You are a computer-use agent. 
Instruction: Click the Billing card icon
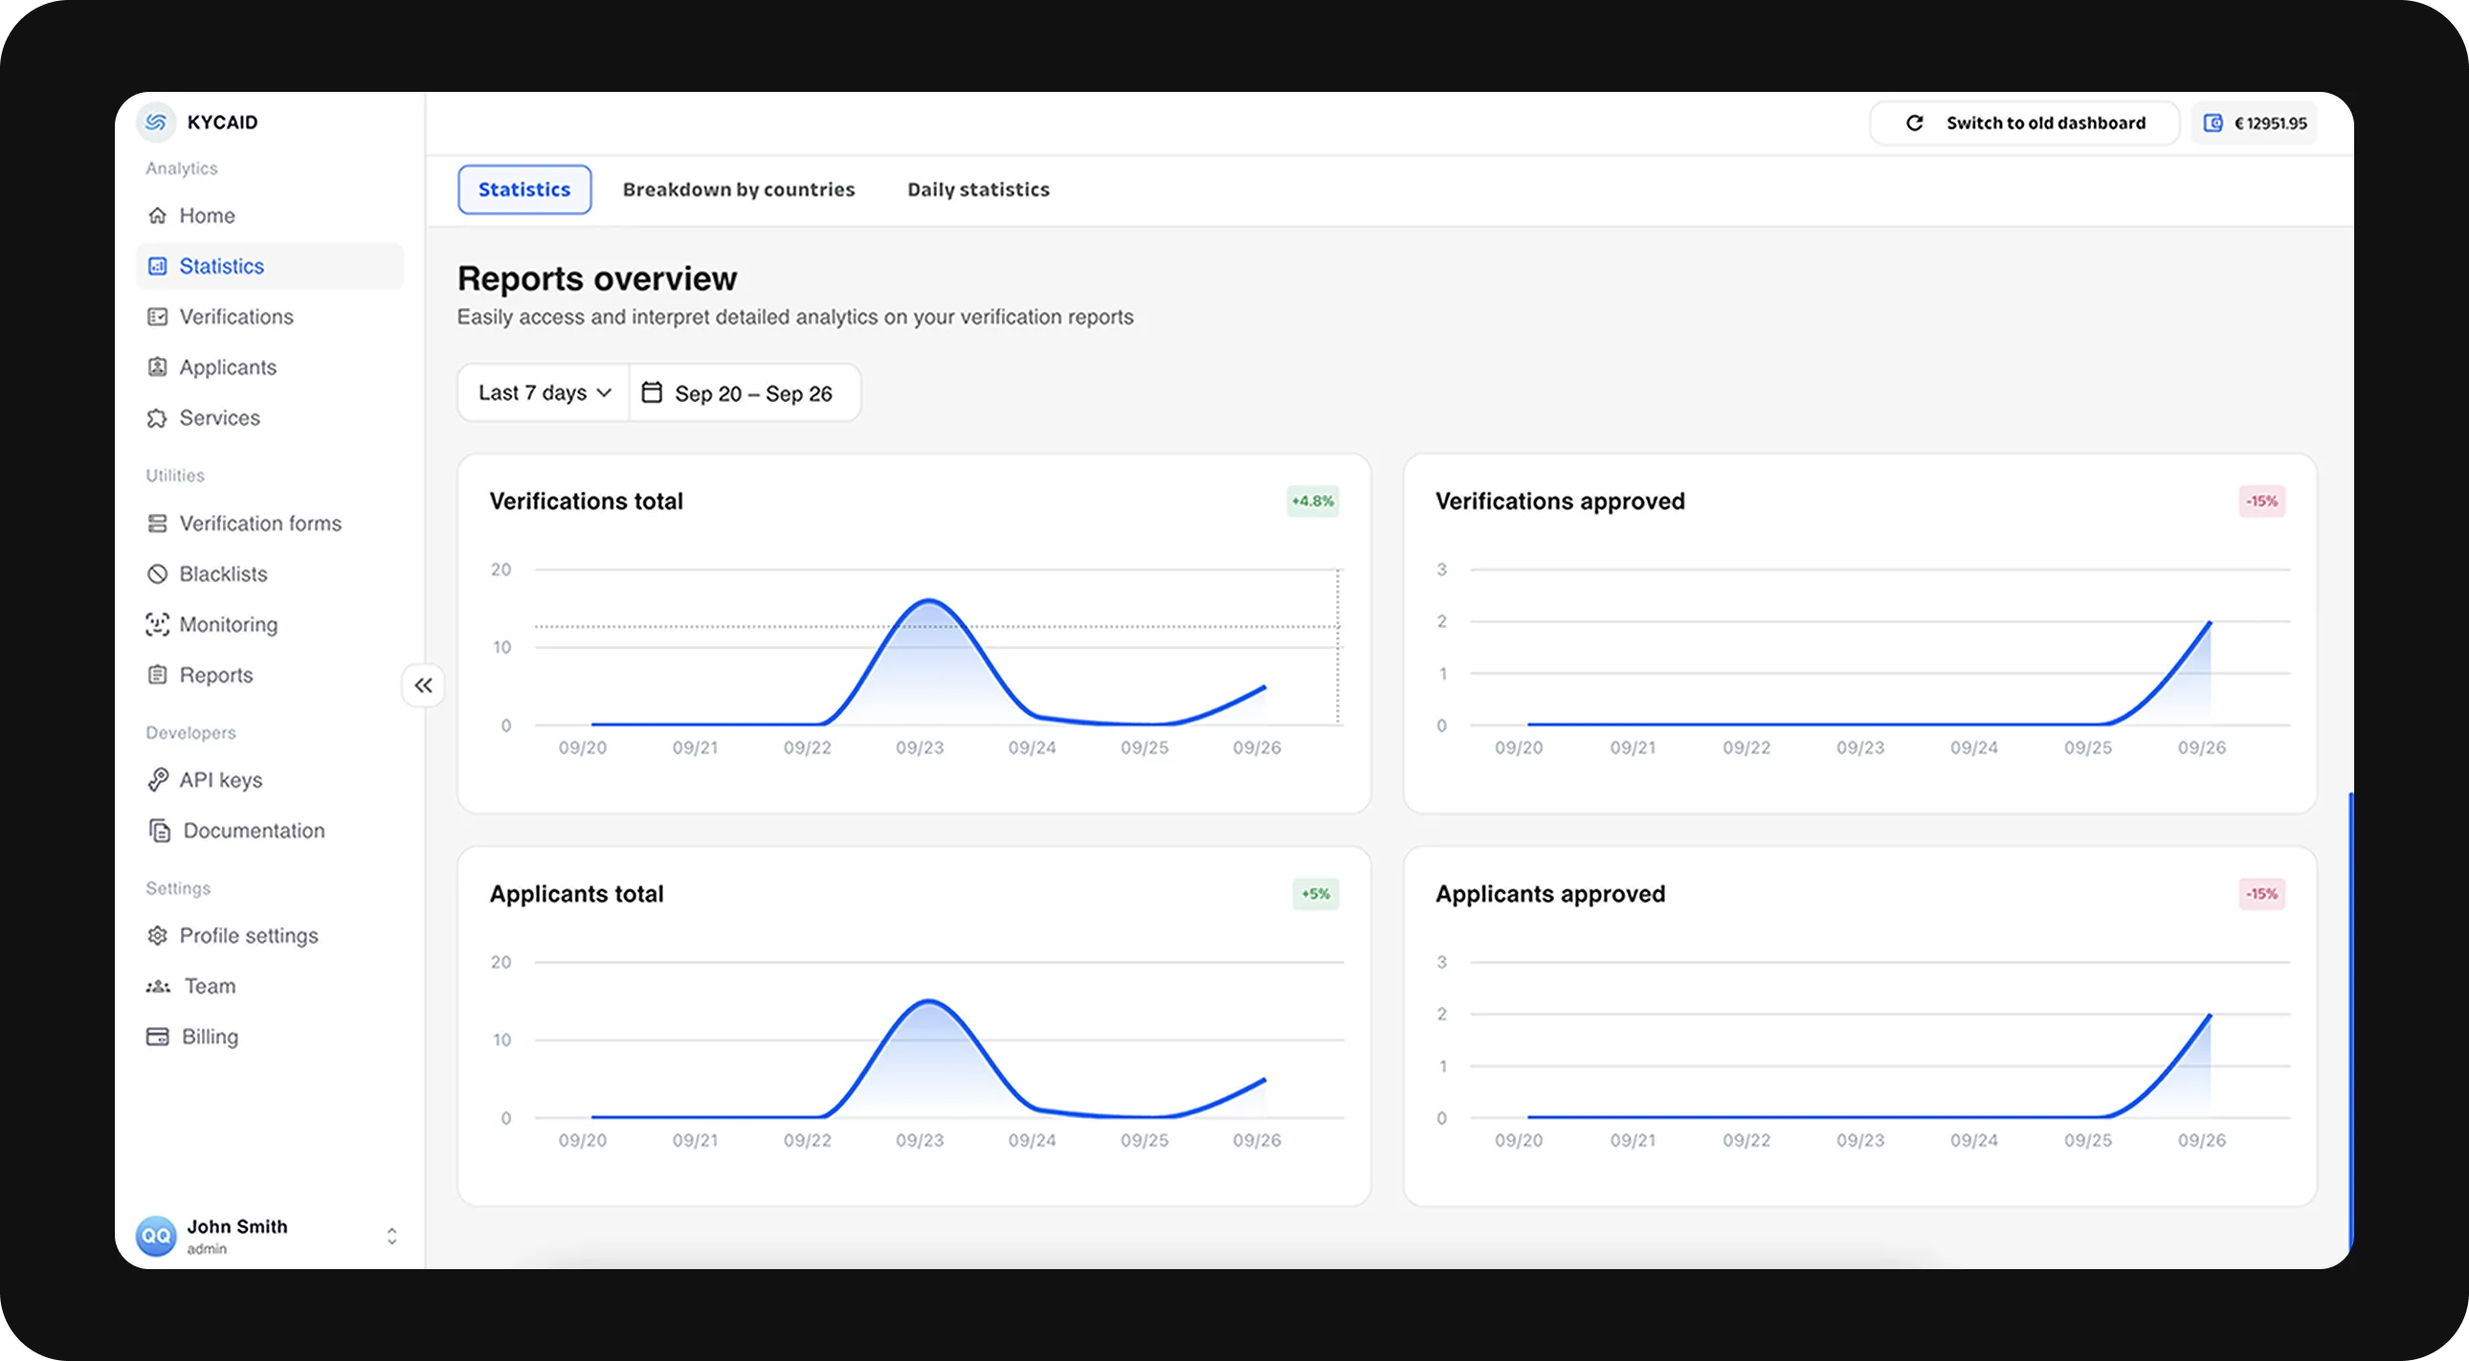157,1037
